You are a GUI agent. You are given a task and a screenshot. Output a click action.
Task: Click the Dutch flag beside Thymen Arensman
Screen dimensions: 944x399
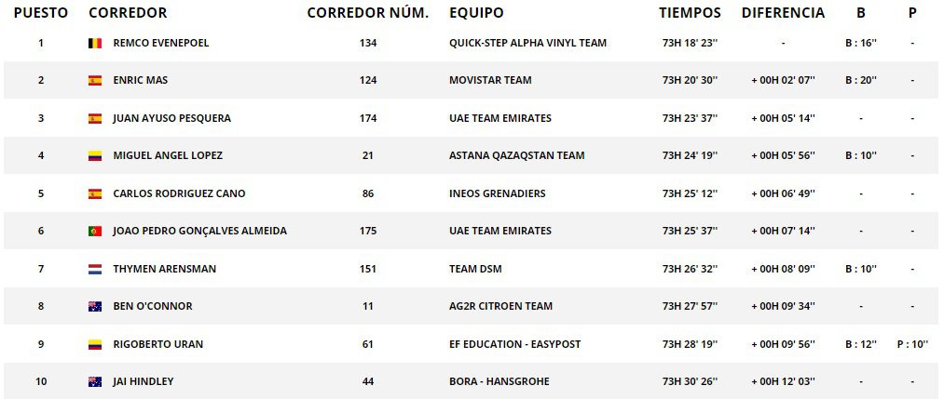95,270
